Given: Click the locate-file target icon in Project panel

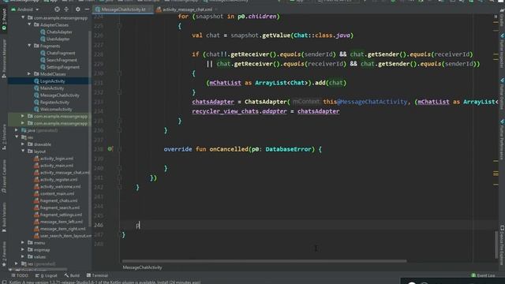Looking at the screenshot, I should 57,9.
